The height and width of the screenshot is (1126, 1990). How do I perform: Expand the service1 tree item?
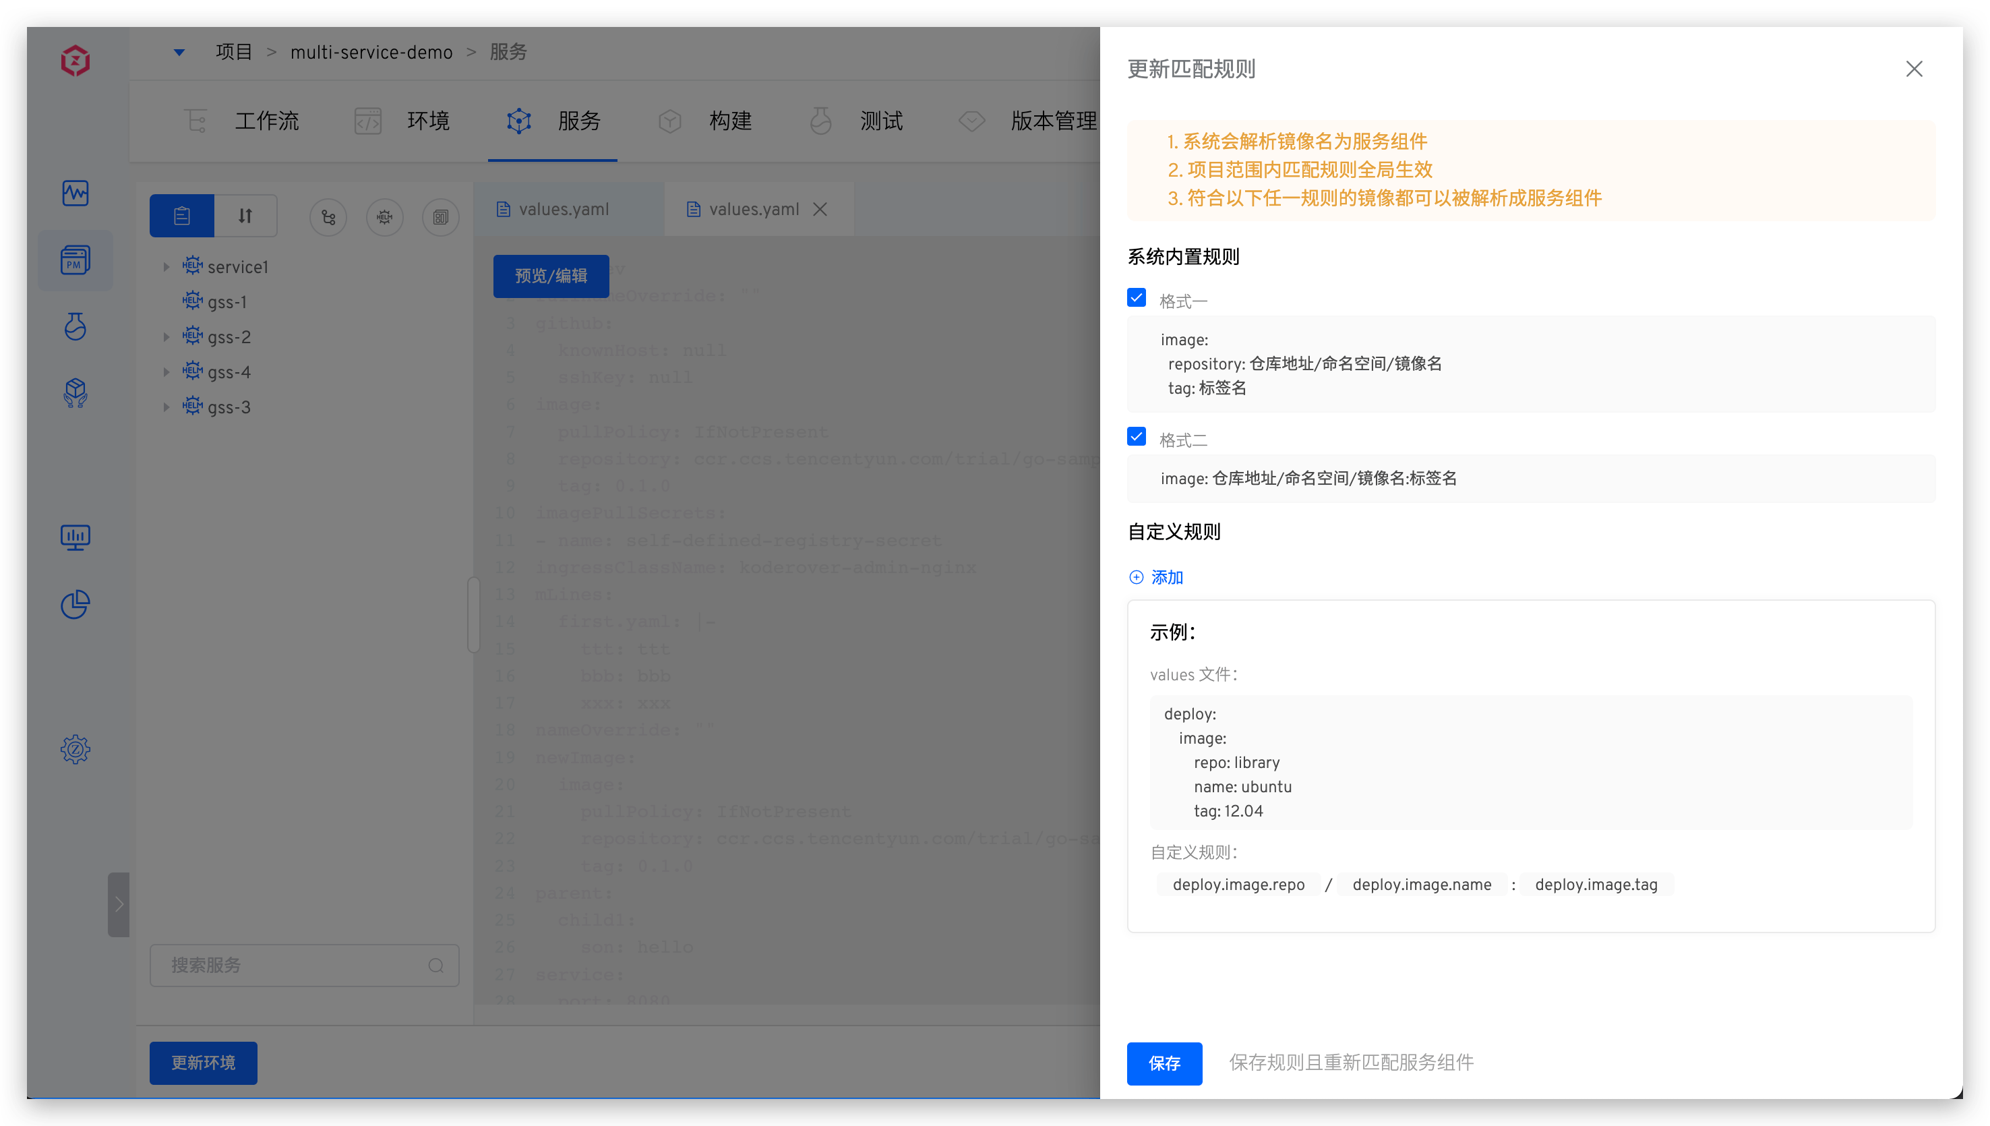(x=167, y=266)
